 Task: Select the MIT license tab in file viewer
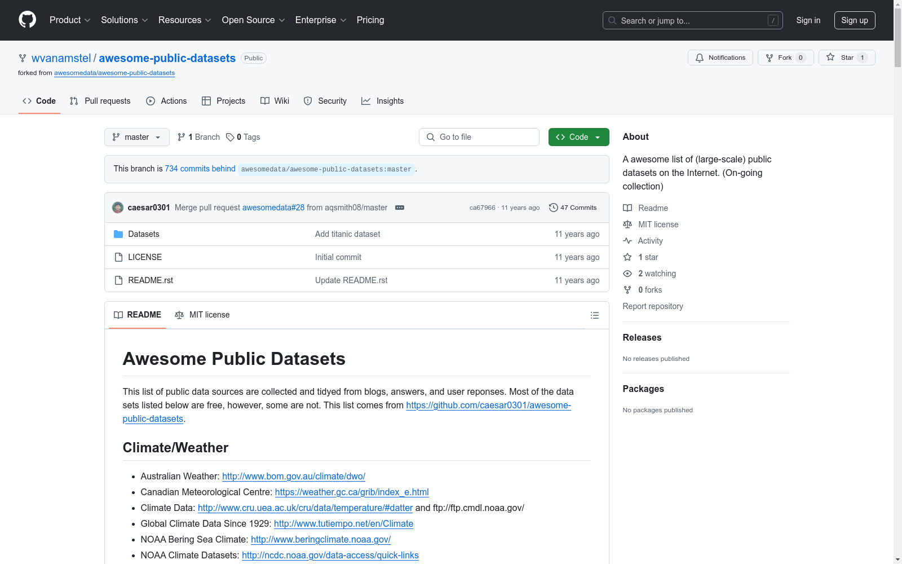(202, 315)
